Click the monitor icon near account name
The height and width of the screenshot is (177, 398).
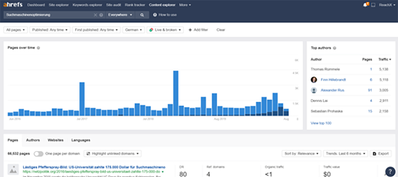(373, 5)
